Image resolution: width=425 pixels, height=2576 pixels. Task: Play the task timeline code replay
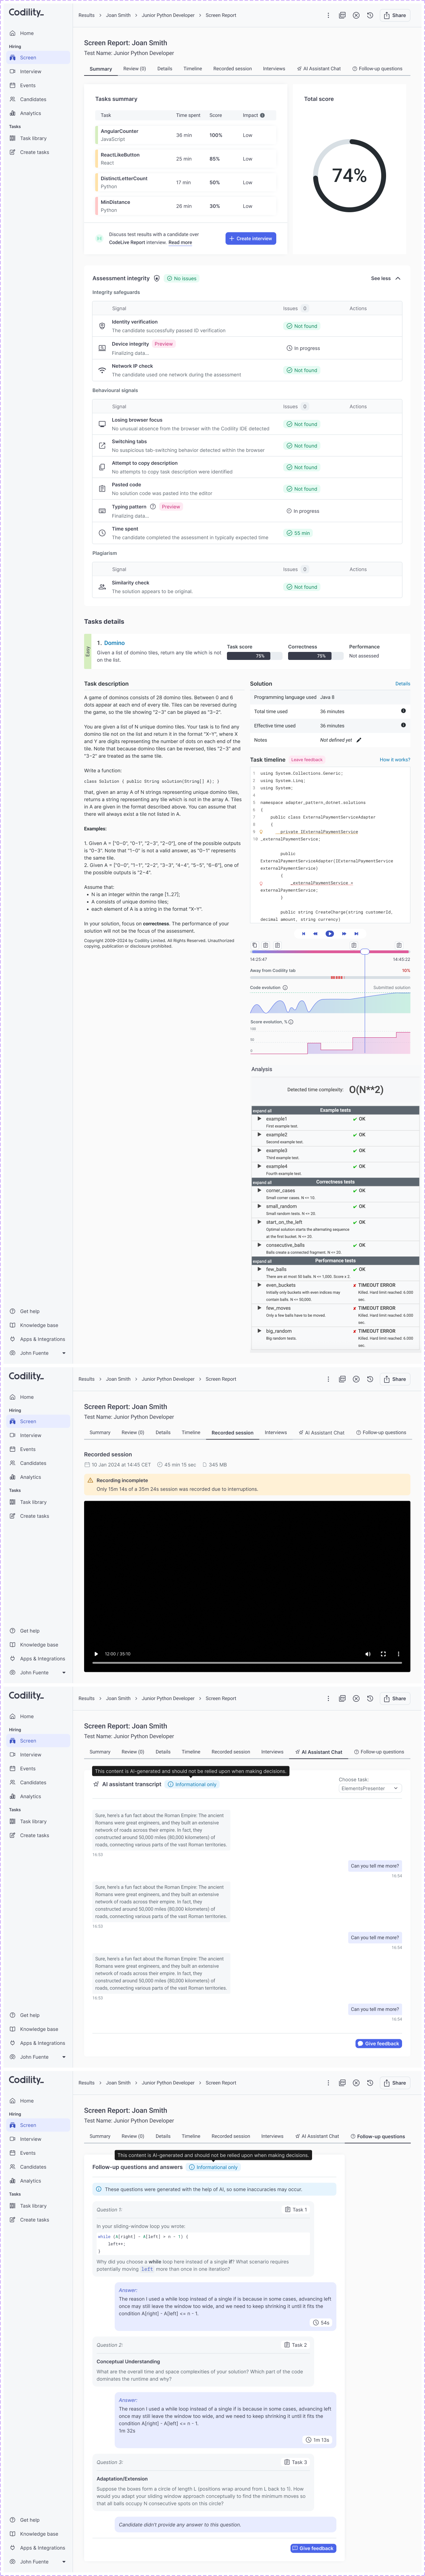tap(330, 934)
